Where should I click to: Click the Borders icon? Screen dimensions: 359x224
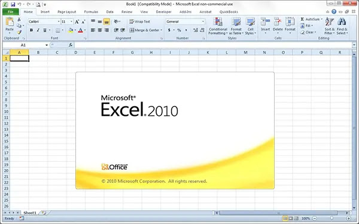click(x=58, y=30)
